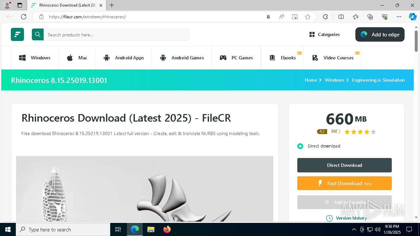
Task: Open Settings and more ellipsis menu
Action: click(x=399, y=17)
